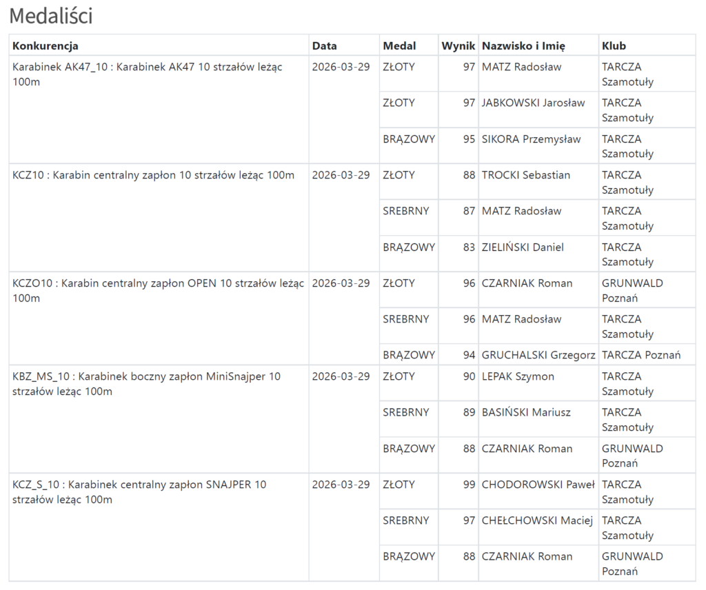Click the Nazwisko i Imię column header

(523, 45)
